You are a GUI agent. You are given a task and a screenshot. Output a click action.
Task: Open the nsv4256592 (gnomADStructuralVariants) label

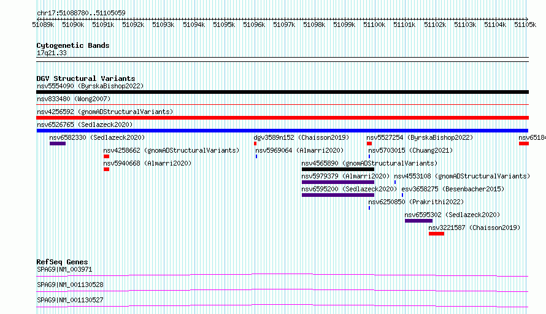click(105, 112)
